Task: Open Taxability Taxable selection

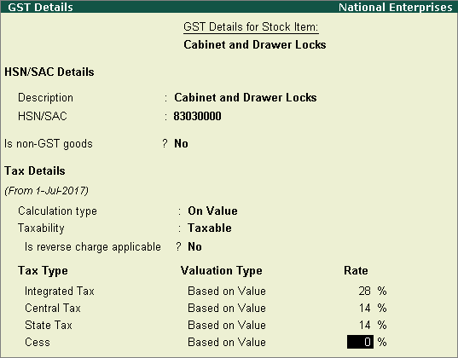Action: (x=210, y=228)
